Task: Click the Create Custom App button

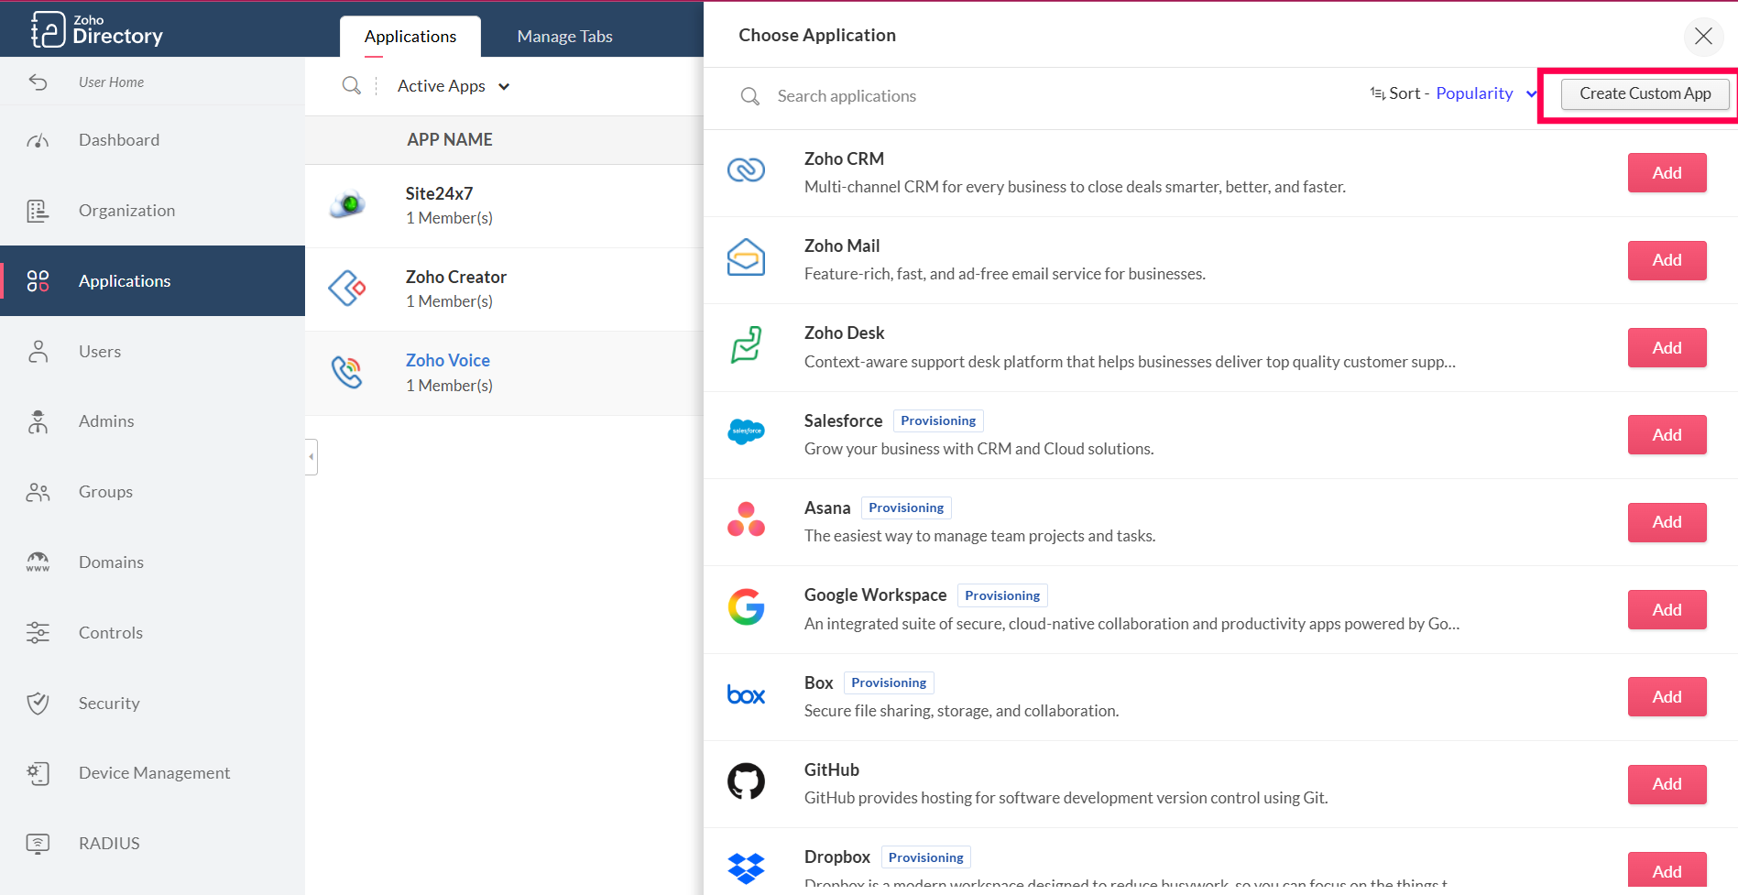Action: click(x=1645, y=93)
